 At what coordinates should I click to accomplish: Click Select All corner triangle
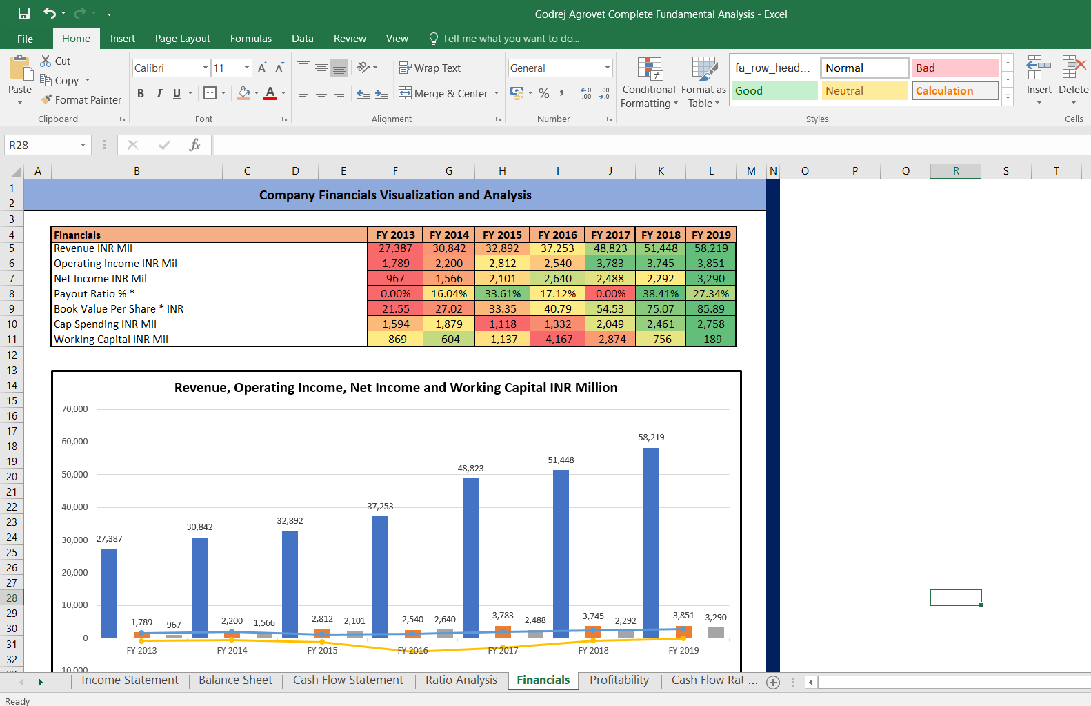15,172
